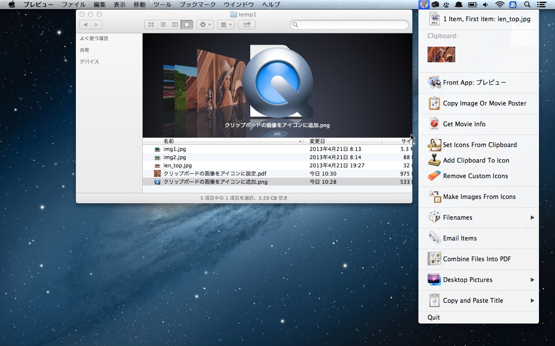Click the clipboard icon for Copy Image Or Movie Poster
This screenshot has width=555, height=346.
tap(434, 103)
